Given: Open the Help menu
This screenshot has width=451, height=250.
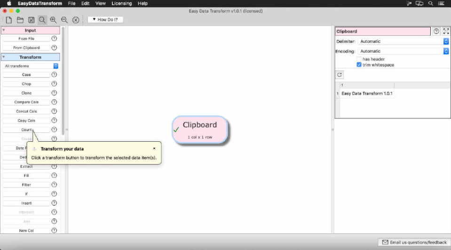Looking at the screenshot, I should [142, 3].
